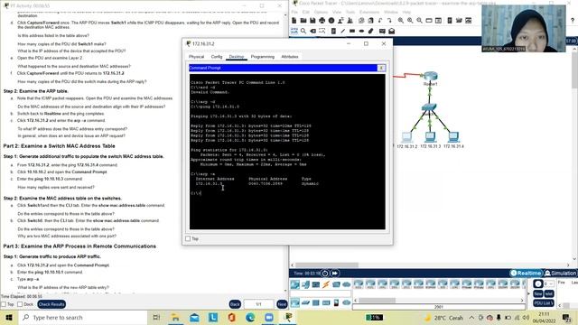Save the Packet Tracer file
The width and height of the screenshot is (578, 325).
click(x=312, y=21)
